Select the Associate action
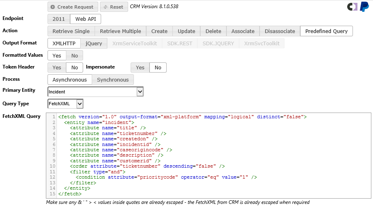373x208 pixels. (x=243, y=31)
